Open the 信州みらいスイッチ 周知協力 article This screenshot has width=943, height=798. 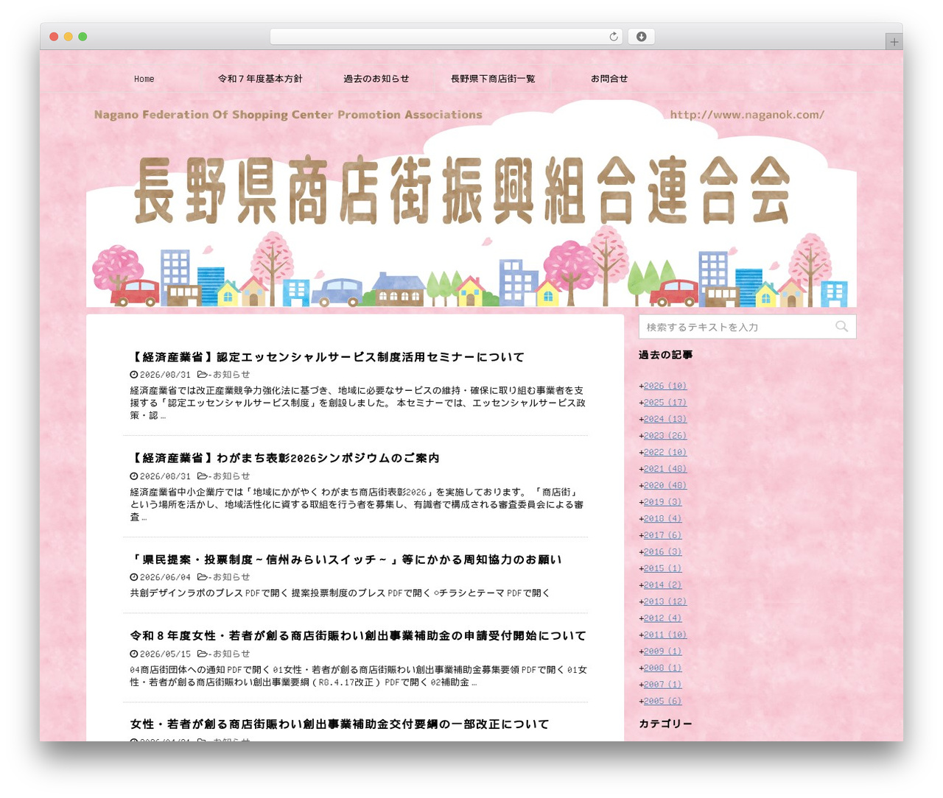(346, 559)
